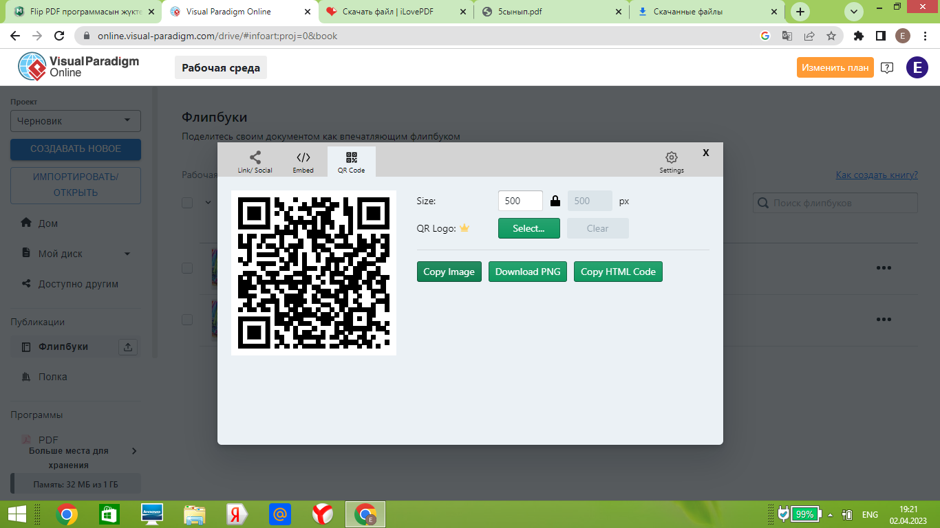The height and width of the screenshot is (528, 940).
Task: Switch to the Embed tab
Action: click(303, 162)
